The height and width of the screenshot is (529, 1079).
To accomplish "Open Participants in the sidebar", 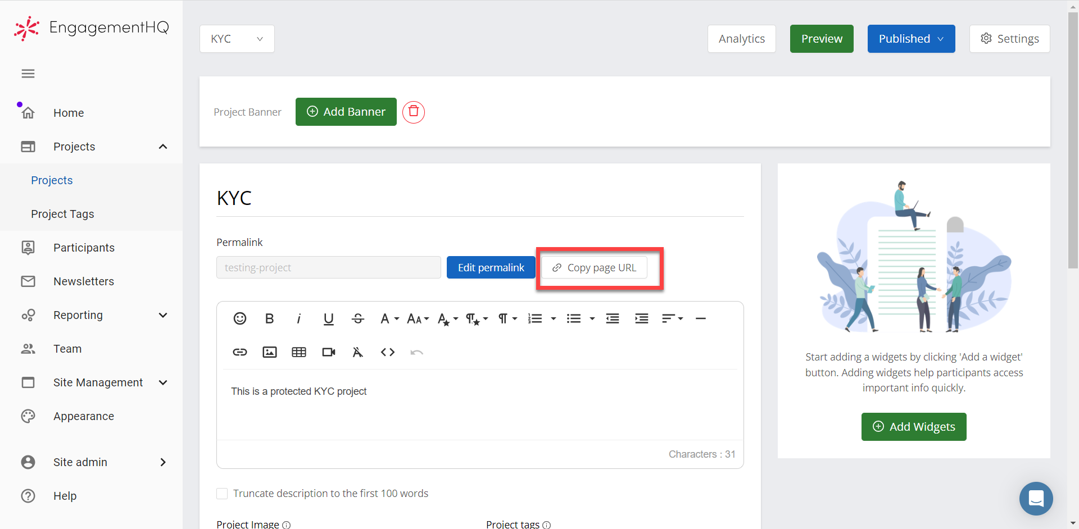I will tap(84, 248).
